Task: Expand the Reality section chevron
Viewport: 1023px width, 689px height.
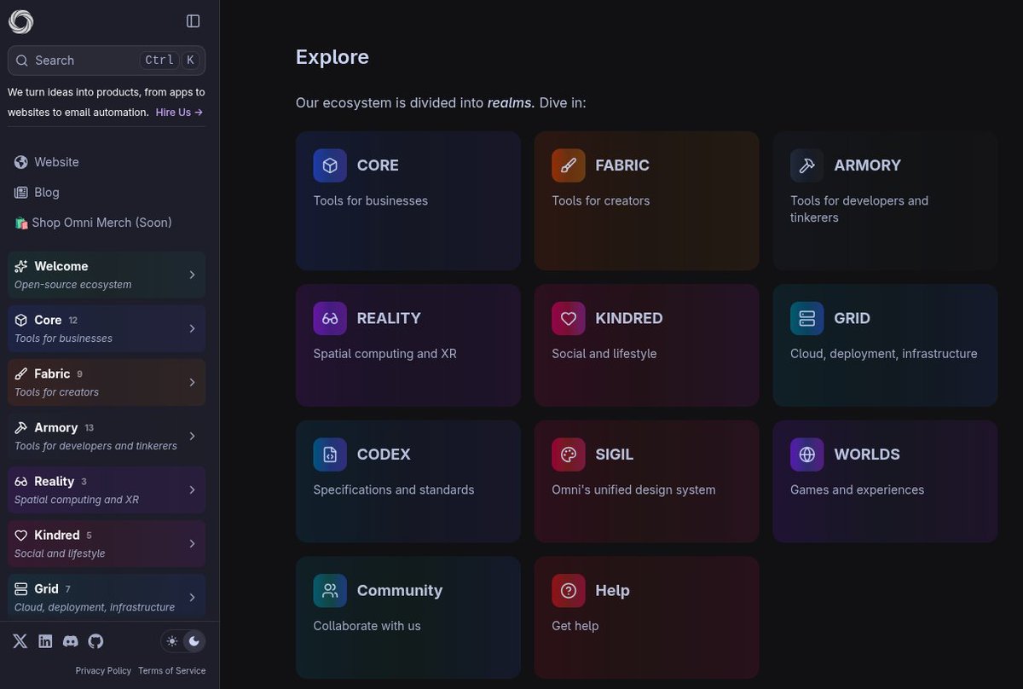Action: tap(192, 489)
